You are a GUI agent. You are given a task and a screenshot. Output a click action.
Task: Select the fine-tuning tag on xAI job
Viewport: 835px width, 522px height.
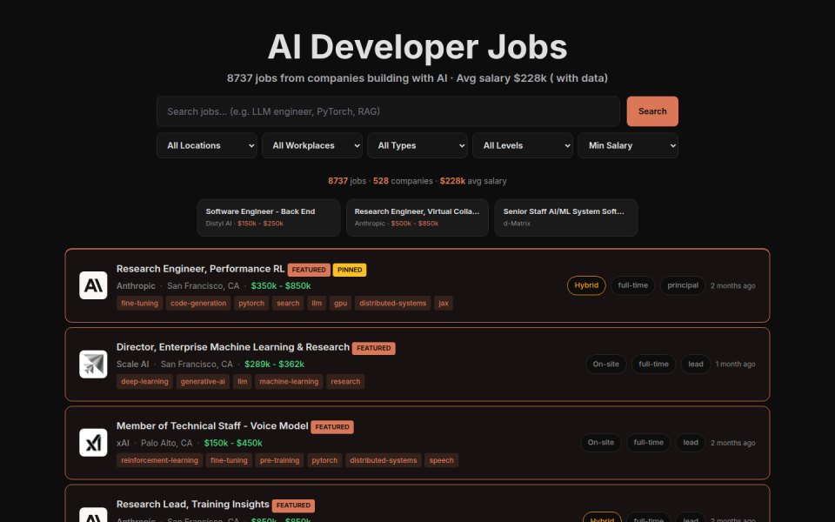[229, 460]
